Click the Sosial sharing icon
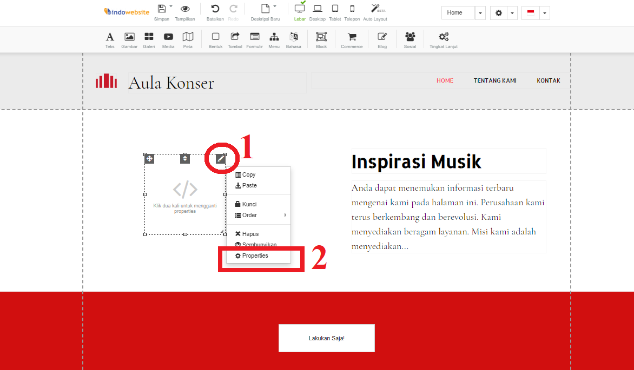 pyautogui.click(x=410, y=38)
